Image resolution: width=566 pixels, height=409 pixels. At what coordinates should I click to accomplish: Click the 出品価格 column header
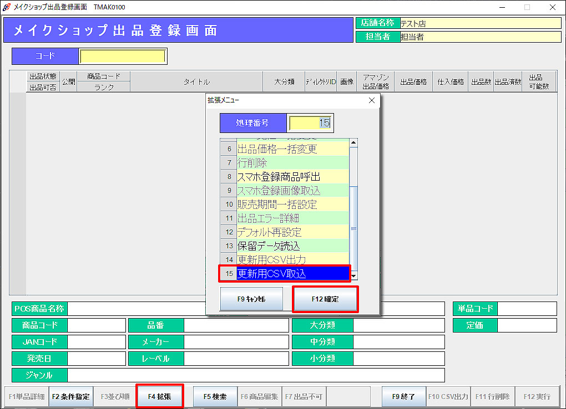tap(413, 81)
